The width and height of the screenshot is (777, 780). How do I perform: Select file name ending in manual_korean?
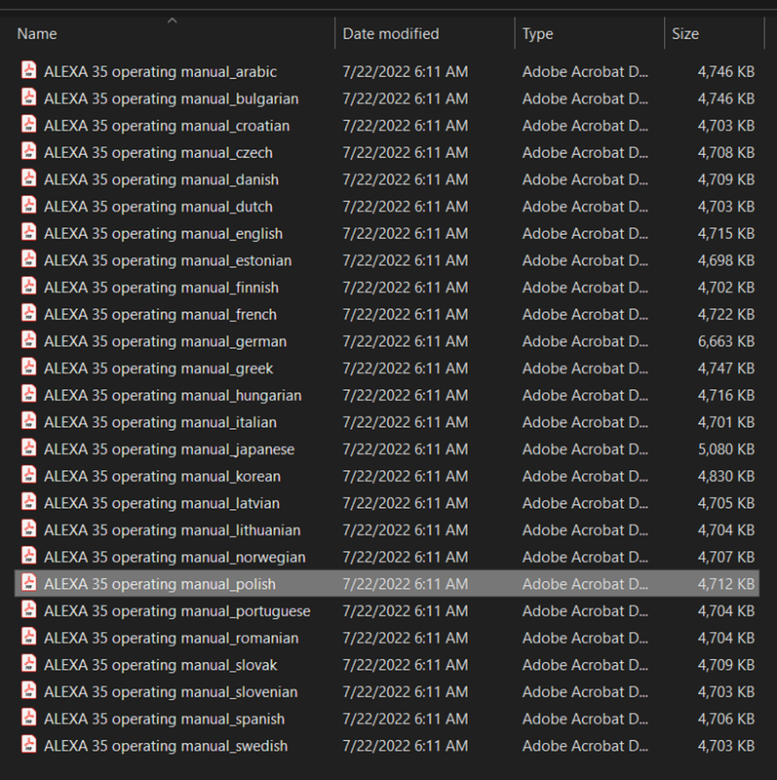pyautogui.click(x=162, y=476)
